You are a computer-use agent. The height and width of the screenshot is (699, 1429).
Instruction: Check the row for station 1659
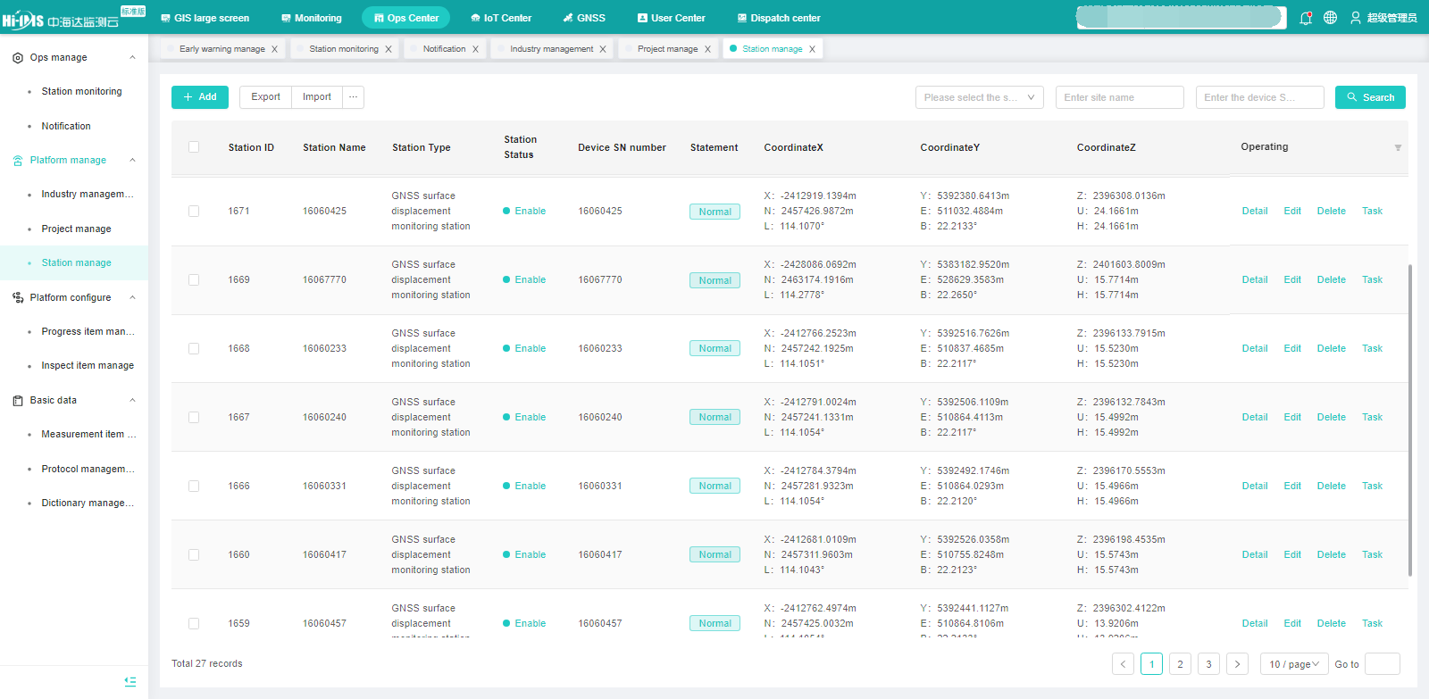point(194,624)
